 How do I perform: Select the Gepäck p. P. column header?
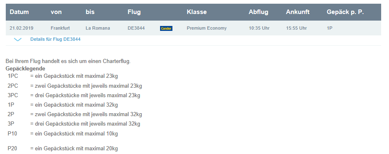point(345,12)
